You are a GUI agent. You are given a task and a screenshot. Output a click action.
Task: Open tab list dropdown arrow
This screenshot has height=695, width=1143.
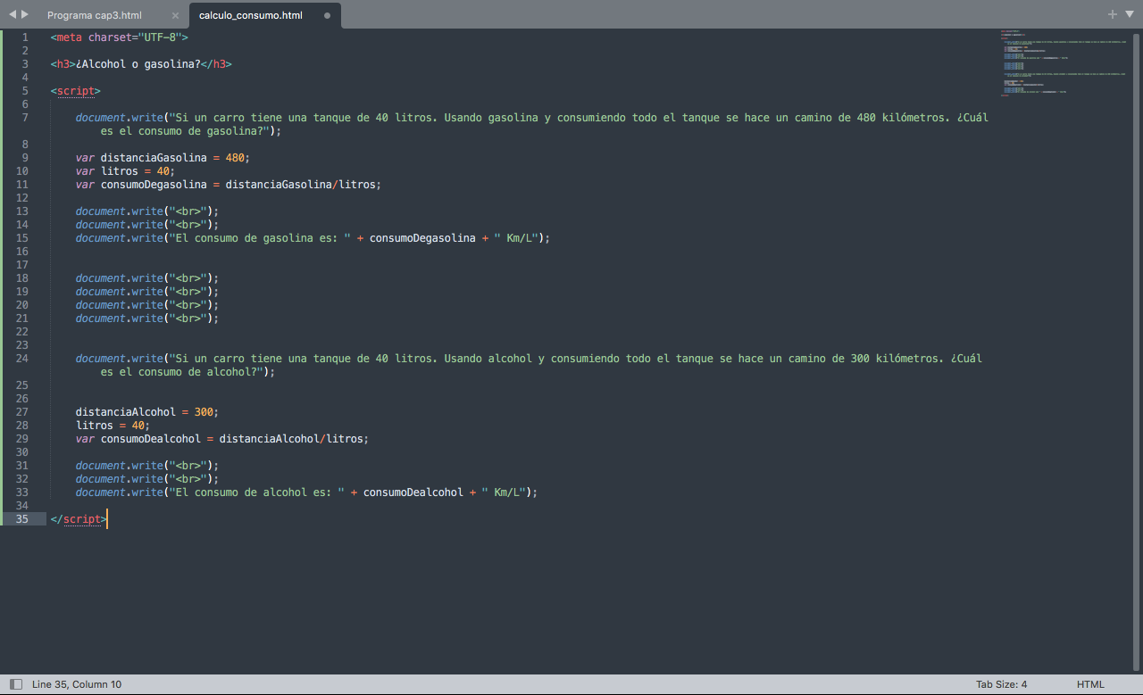1129,15
